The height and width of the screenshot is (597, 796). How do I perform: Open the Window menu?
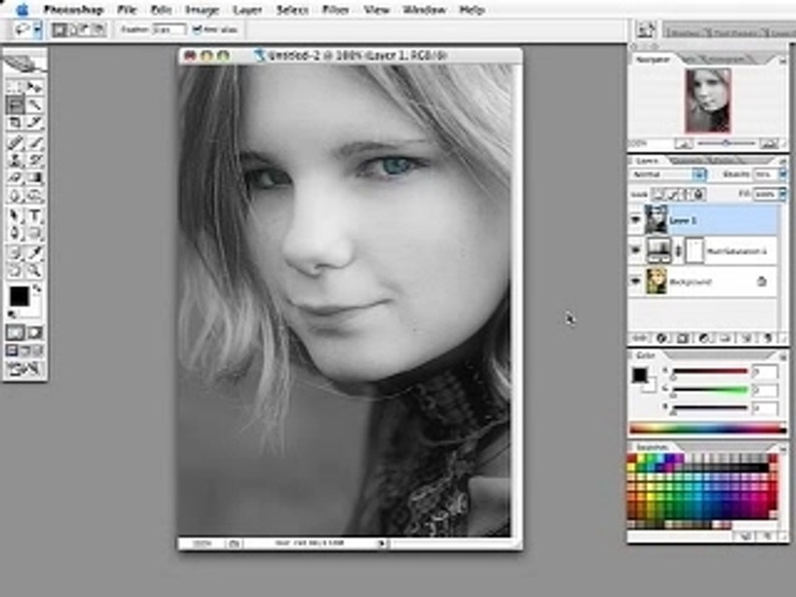(x=424, y=10)
